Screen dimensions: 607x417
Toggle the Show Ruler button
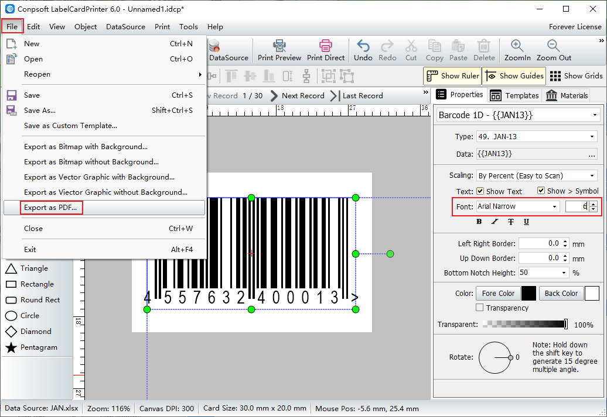tap(452, 76)
